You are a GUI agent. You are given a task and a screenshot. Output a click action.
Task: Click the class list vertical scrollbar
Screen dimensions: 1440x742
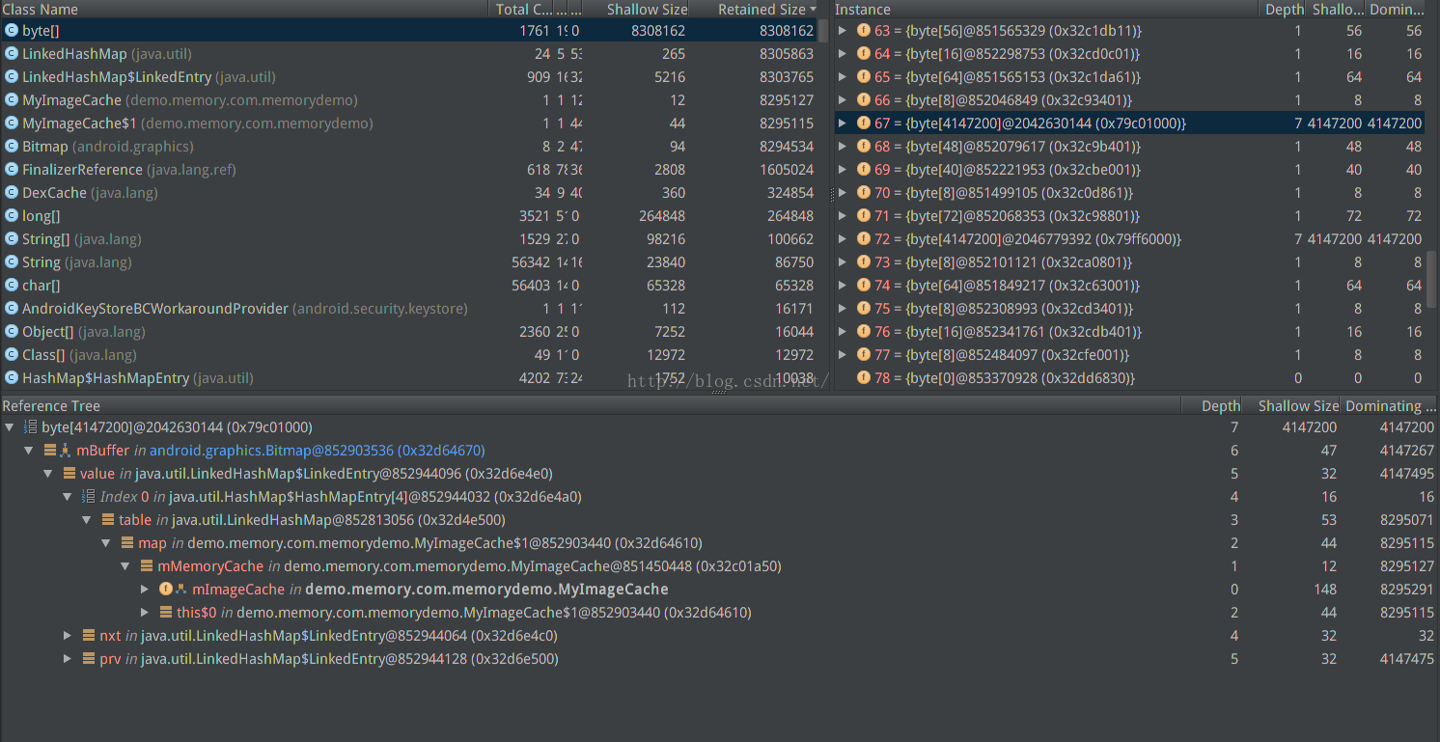tap(823, 31)
